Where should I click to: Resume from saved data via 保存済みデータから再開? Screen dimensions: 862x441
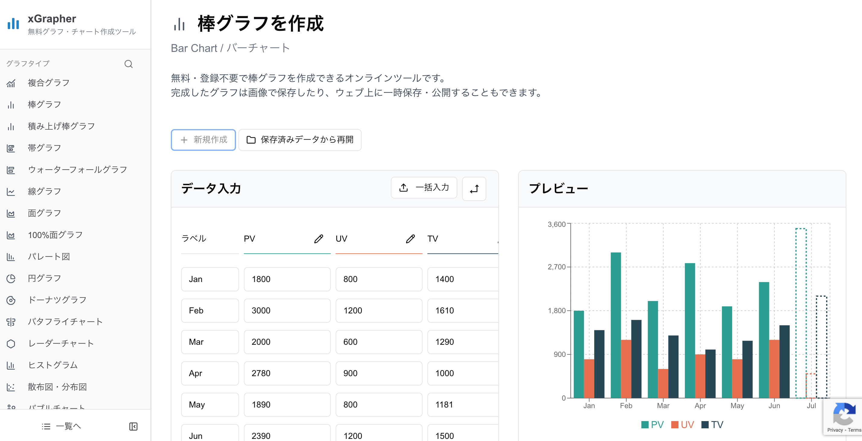pos(299,140)
